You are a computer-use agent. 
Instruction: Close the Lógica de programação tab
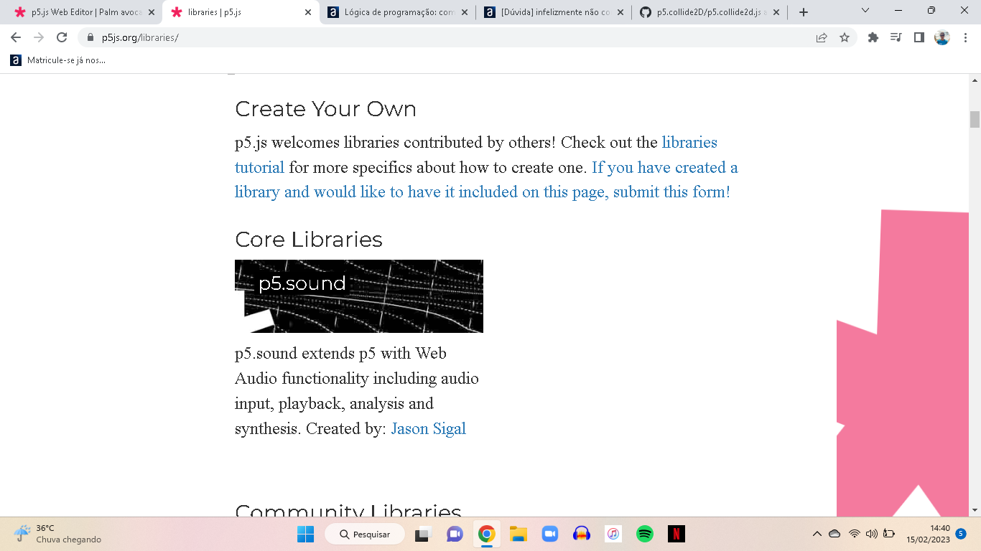click(464, 12)
